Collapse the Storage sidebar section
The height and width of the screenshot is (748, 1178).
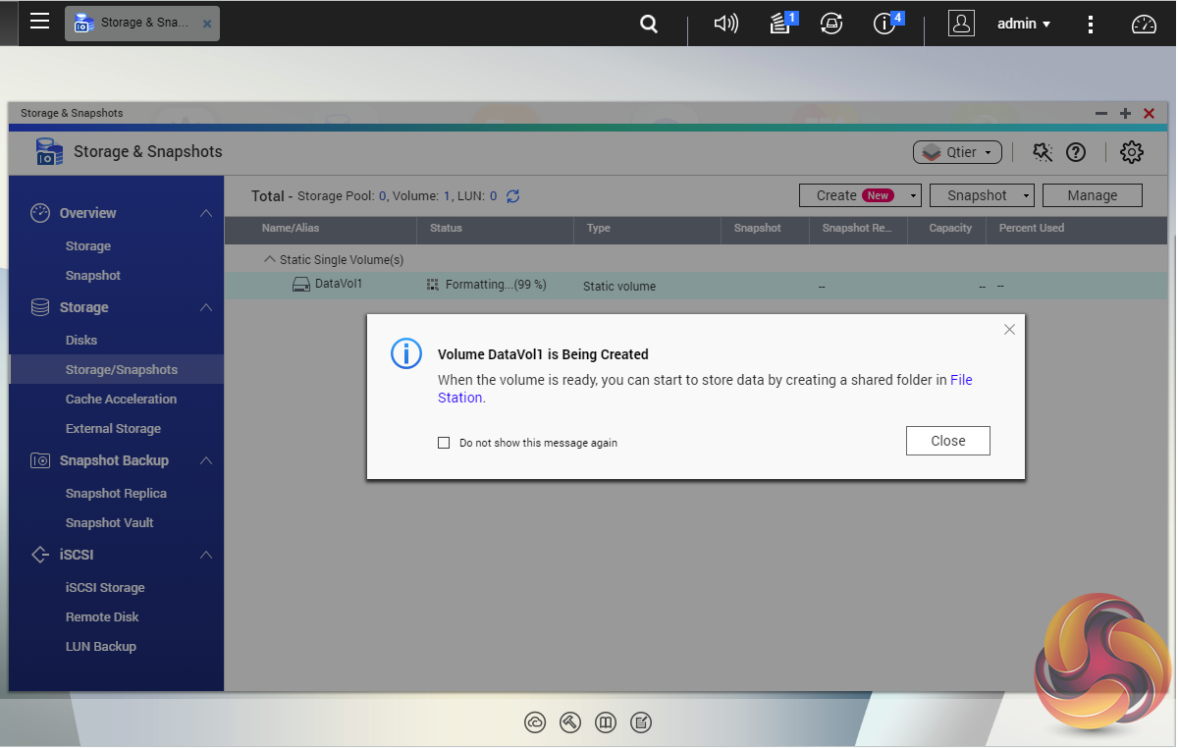pyautogui.click(x=206, y=307)
